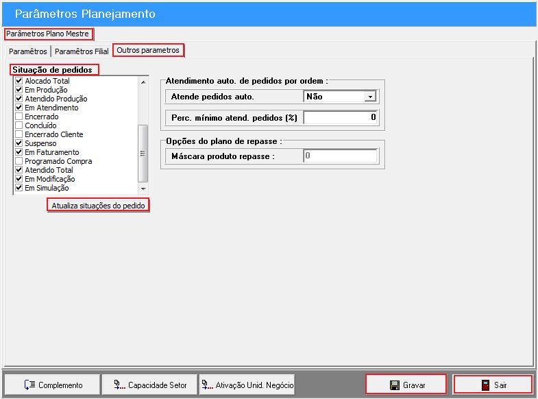
Task: Click the Capacidade Setor icon
Action: (x=119, y=385)
